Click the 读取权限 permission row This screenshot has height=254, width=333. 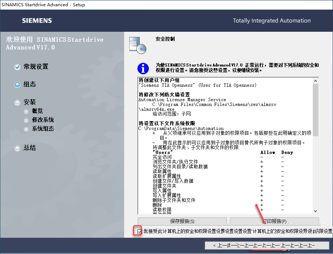click(x=162, y=210)
